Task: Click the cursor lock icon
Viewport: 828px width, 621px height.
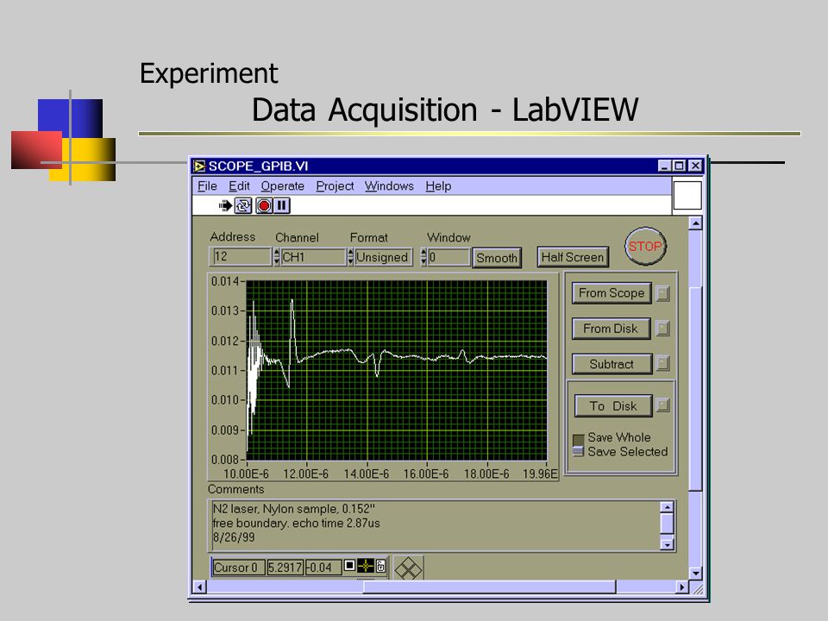Action: [x=380, y=567]
